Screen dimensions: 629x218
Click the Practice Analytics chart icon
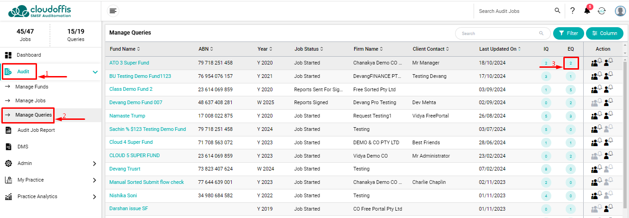[8, 197]
